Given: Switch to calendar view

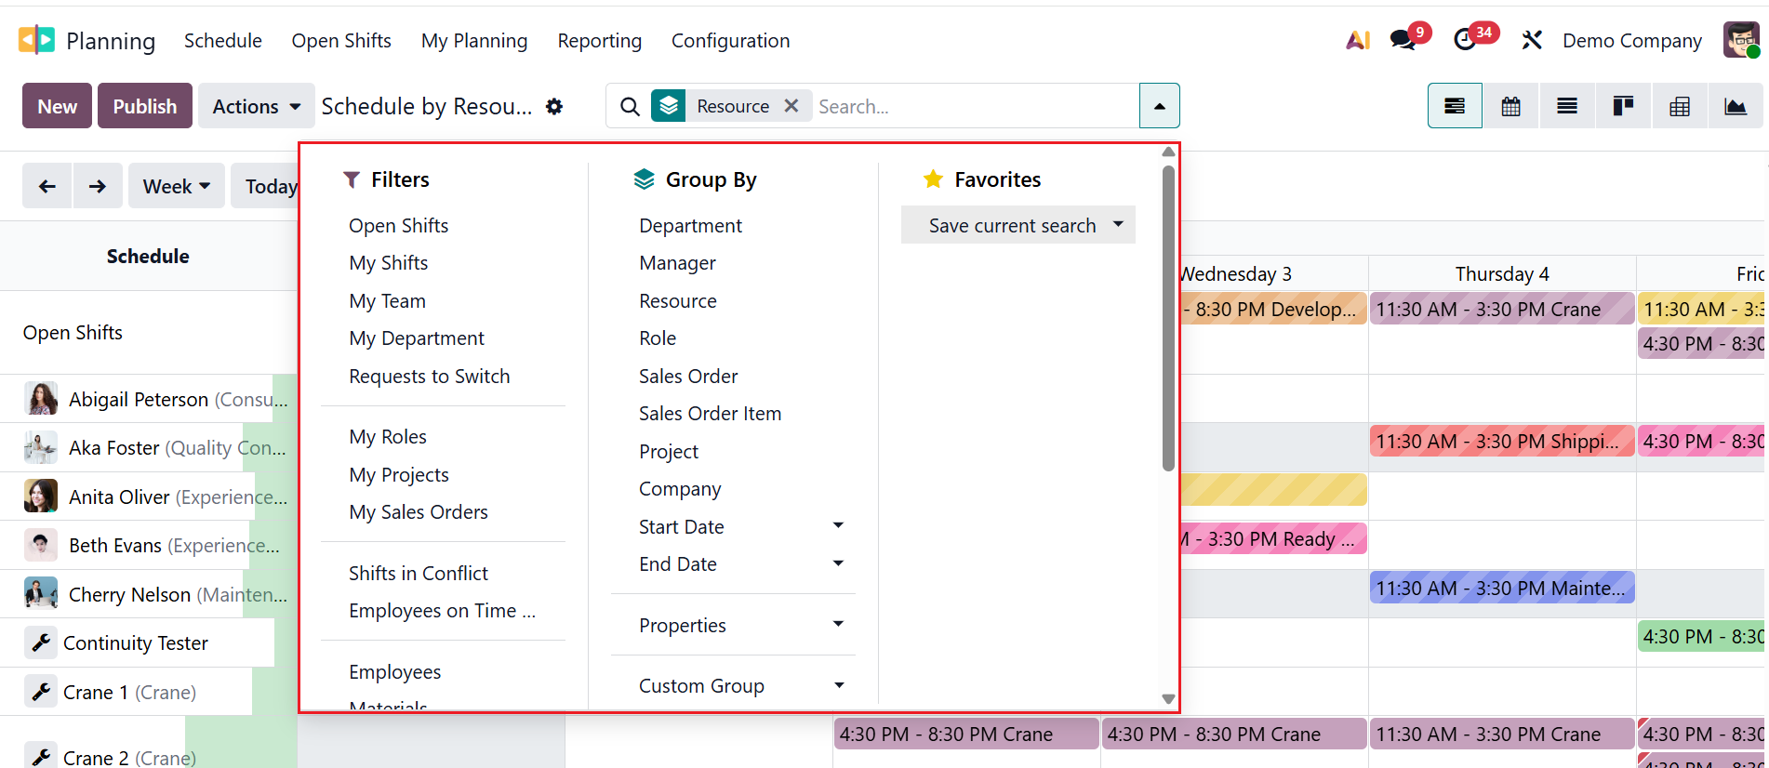Looking at the screenshot, I should (x=1511, y=106).
